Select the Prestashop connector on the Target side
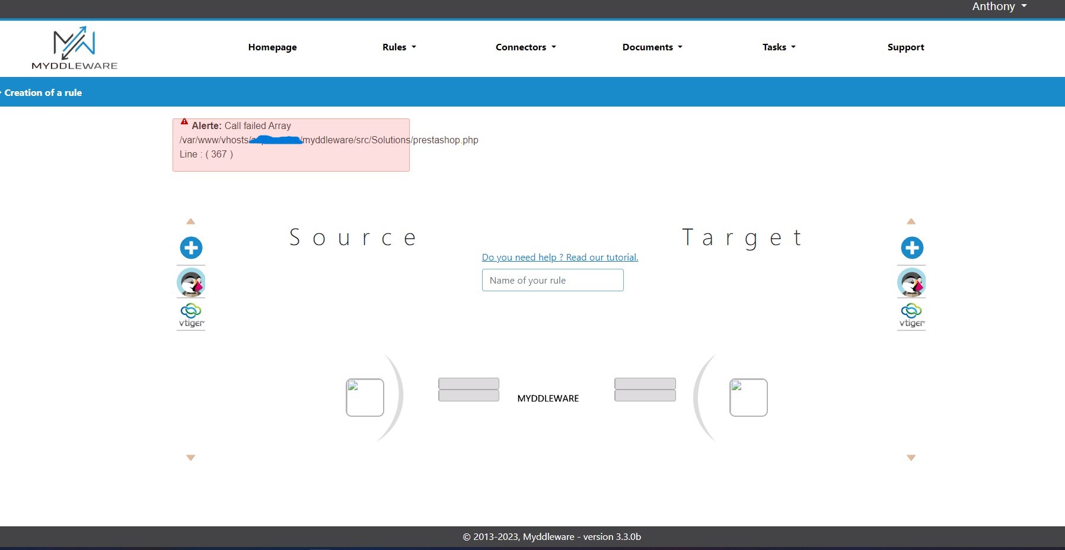 [911, 282]
